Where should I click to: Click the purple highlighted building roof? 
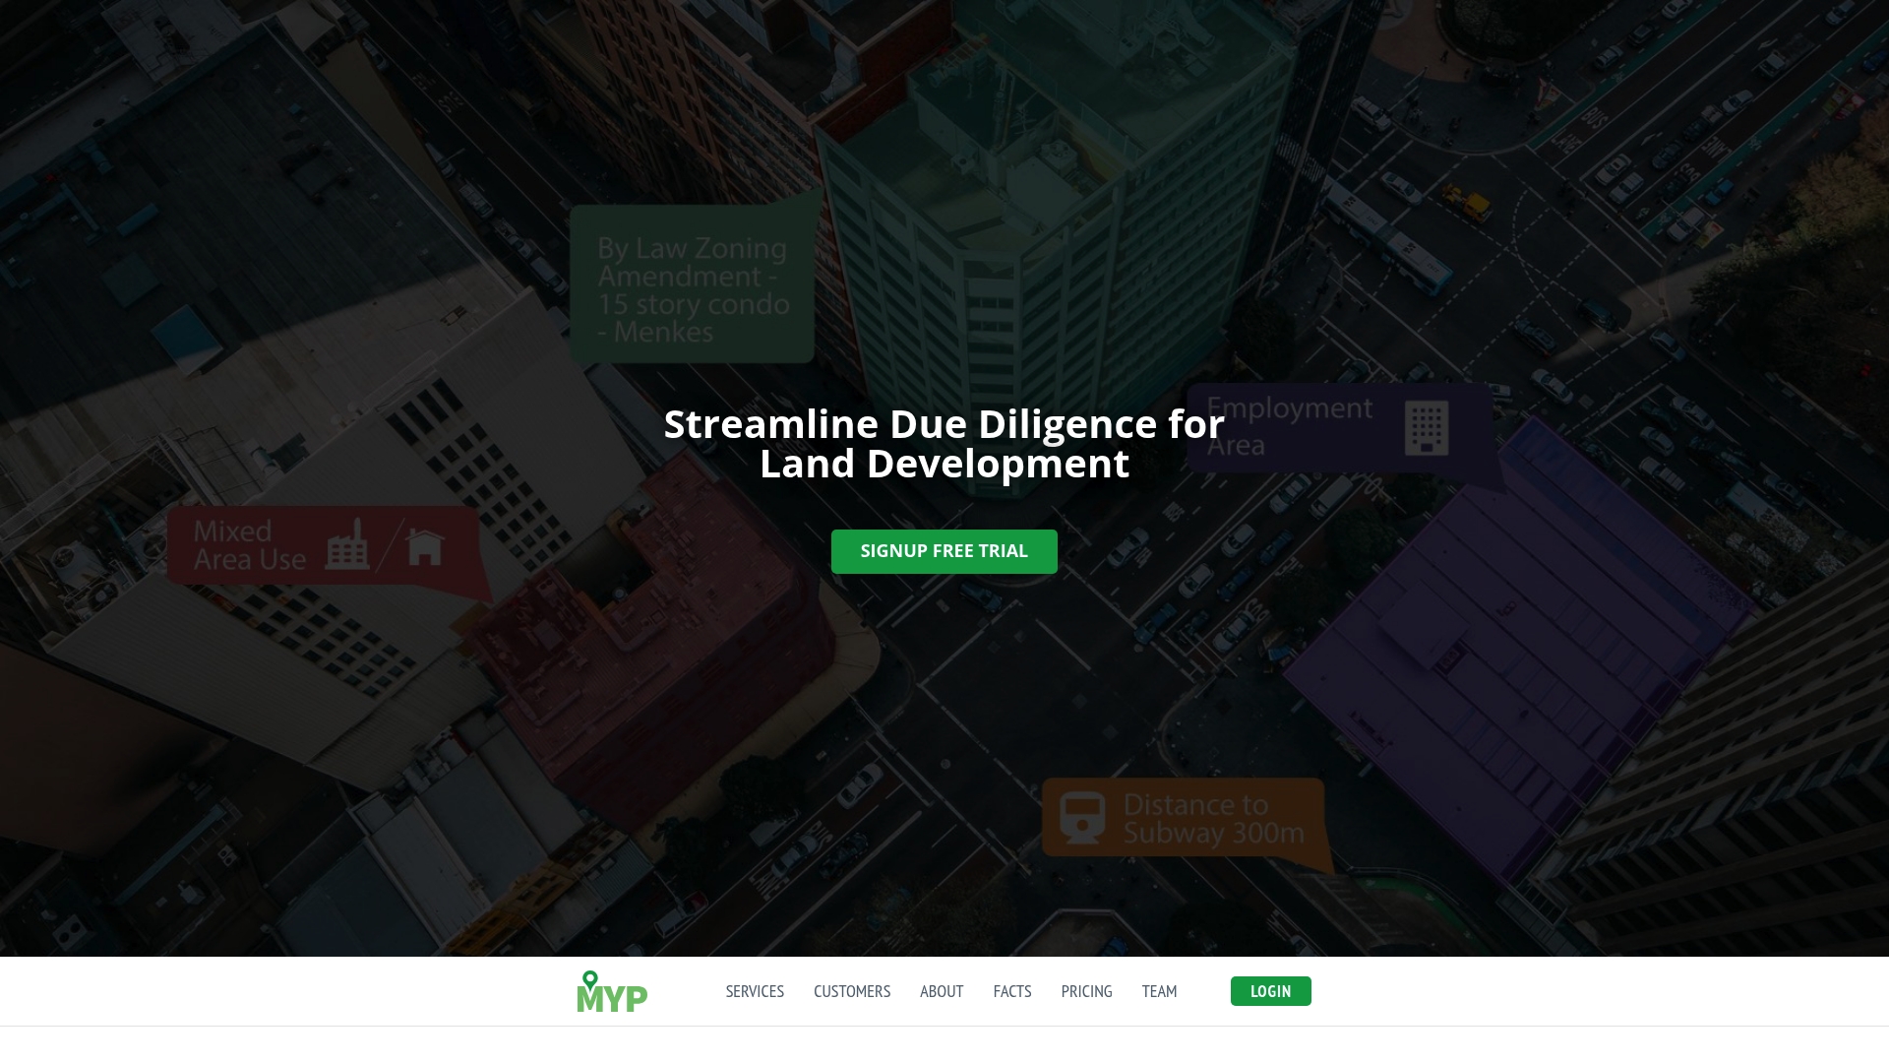pos(1515,640)
